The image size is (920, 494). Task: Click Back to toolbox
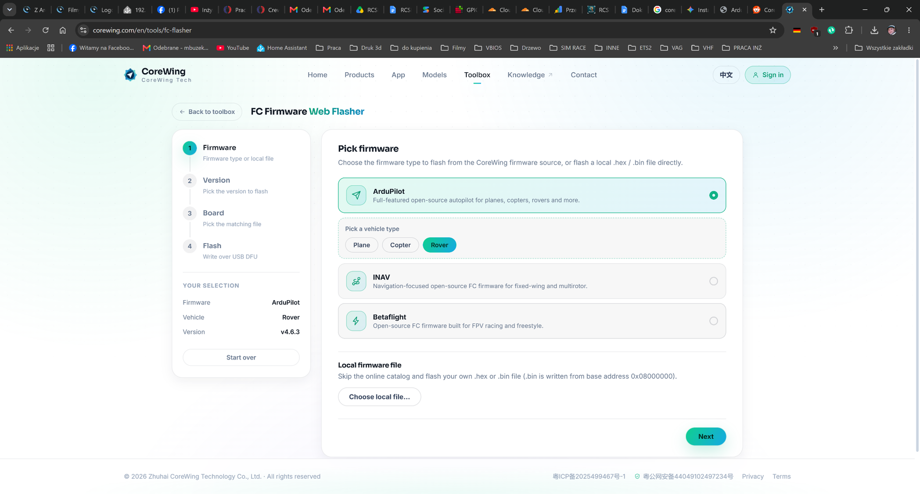[207, 112]
